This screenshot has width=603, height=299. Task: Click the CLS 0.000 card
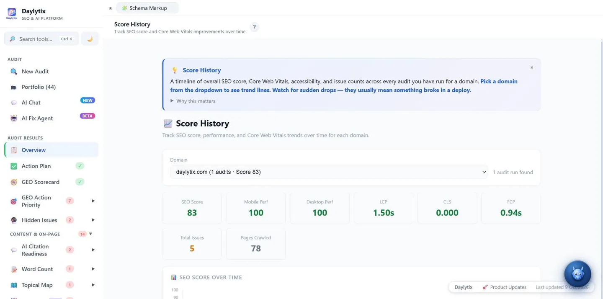[447, 208]
